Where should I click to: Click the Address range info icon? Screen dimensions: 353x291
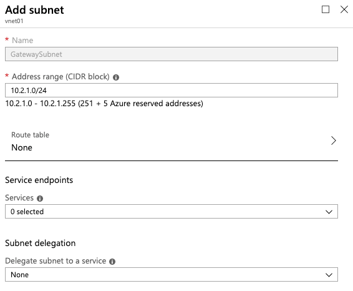pyautogui.click(x=116, y=77)
